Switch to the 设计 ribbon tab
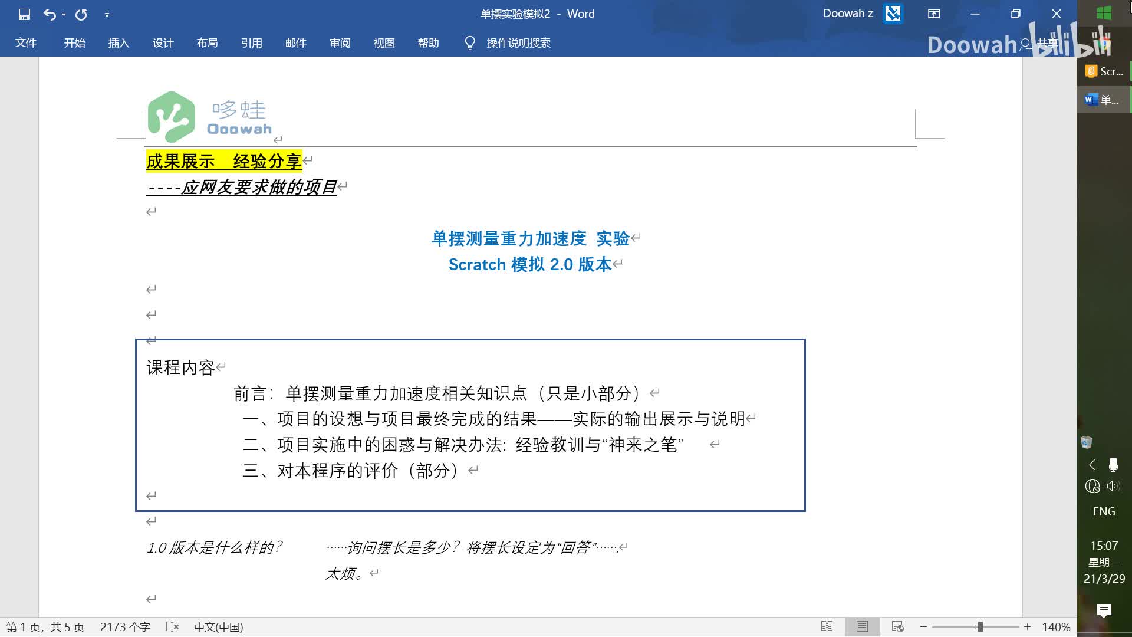This screenshot has height=637, width=1132. (163, 43)
